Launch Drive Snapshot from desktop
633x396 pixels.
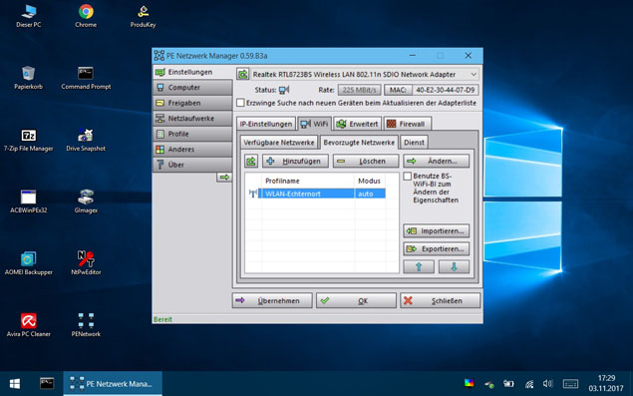(86, 140)
